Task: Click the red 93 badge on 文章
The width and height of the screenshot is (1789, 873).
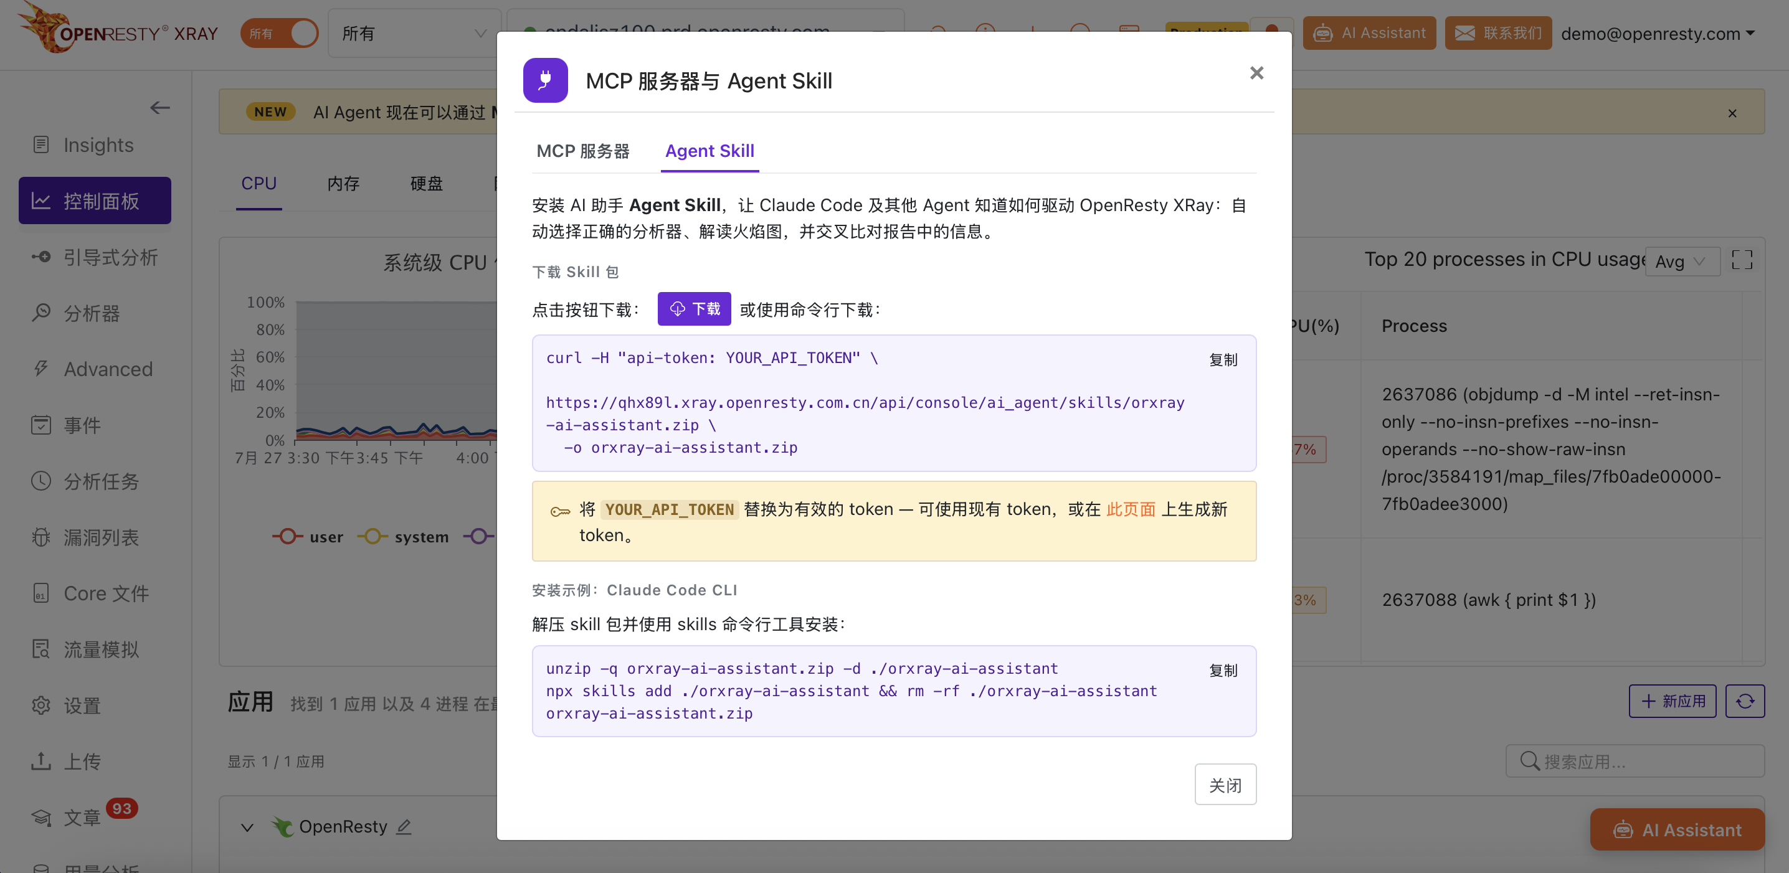Action: 121,808
